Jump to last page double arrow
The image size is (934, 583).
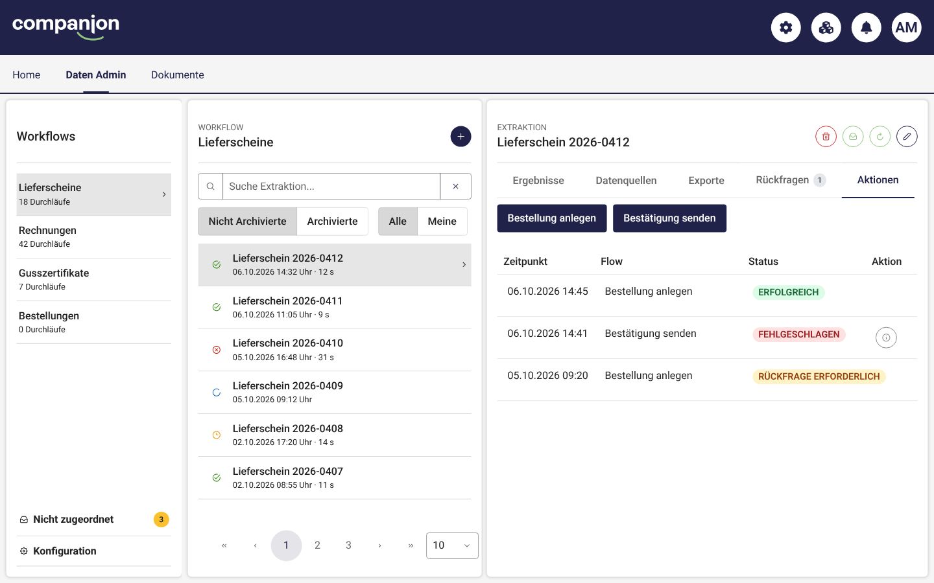click(411, 545)
